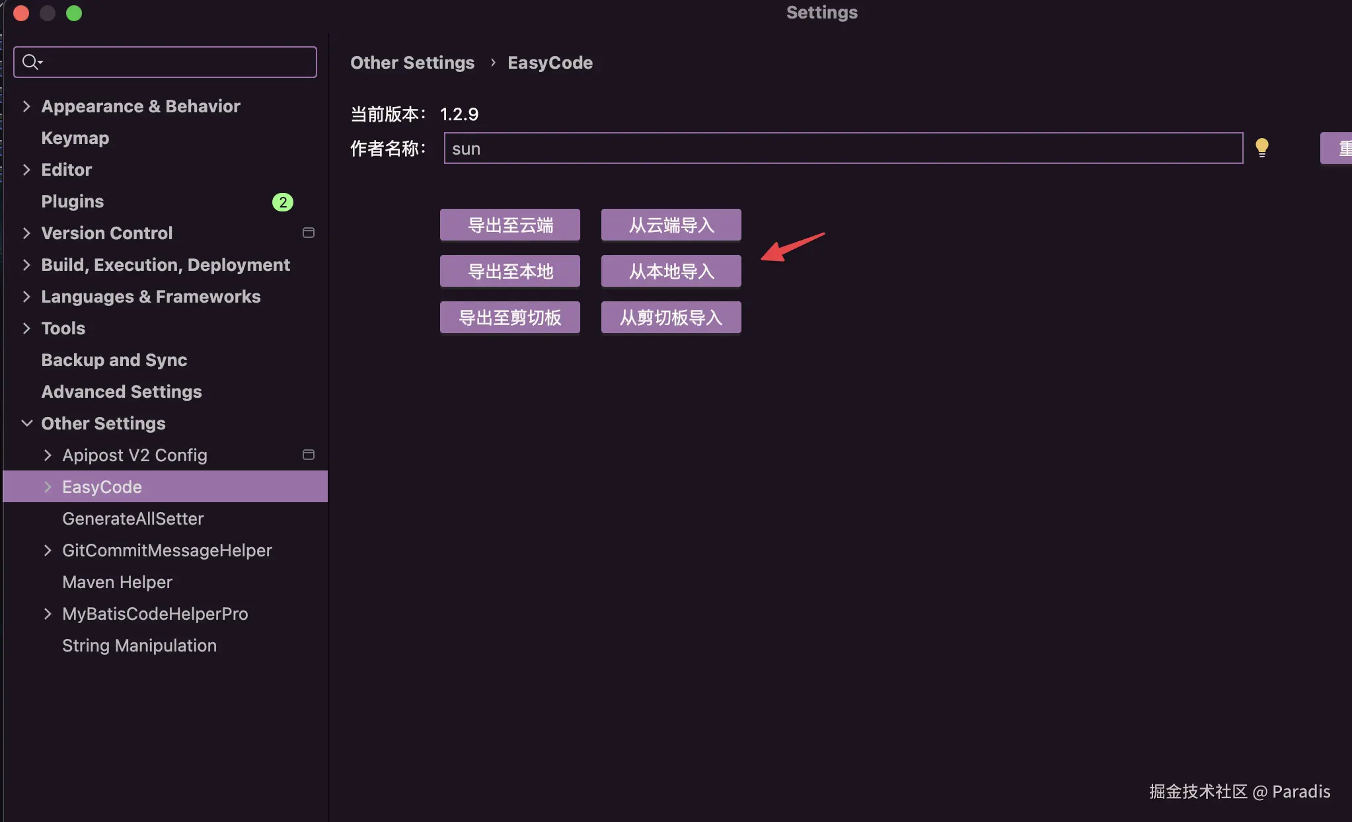Screen dimensions: 1352x822
Task: Click the 导出至剪切板 button
Action: [x=509, y=317]
